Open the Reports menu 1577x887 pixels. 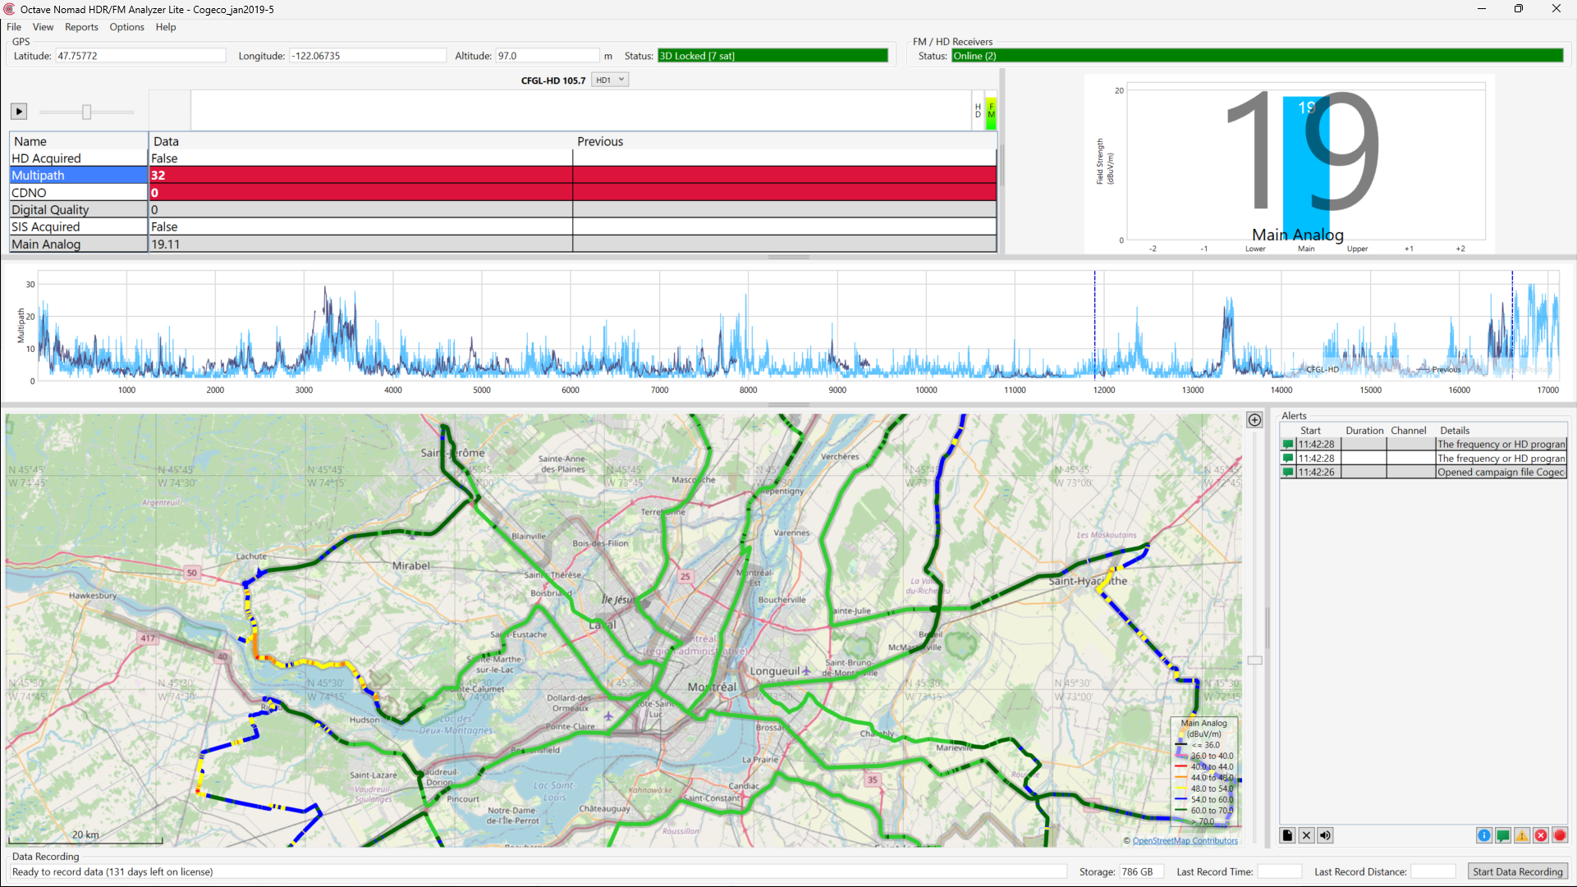click(x=81, y=27)
